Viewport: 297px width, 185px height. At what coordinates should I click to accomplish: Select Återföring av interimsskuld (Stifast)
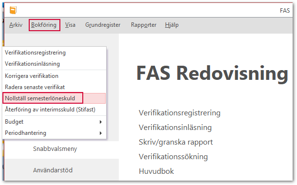coord(55,110)
